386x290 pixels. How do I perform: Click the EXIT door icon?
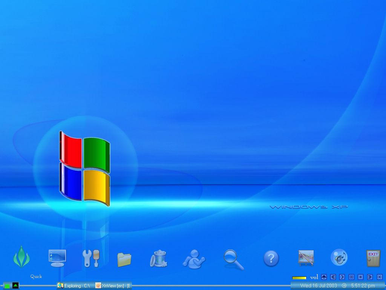click(374, 258)
